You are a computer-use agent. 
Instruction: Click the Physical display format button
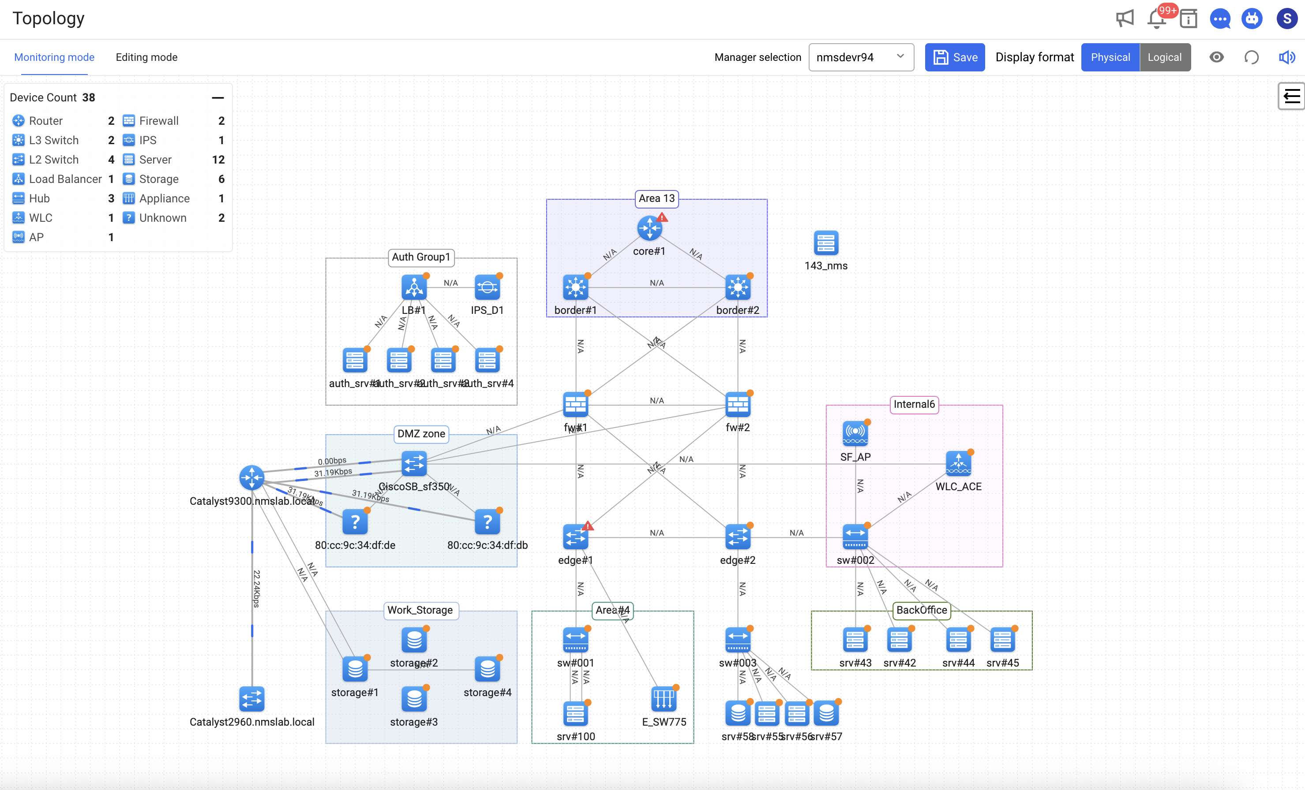[1110, 57]
